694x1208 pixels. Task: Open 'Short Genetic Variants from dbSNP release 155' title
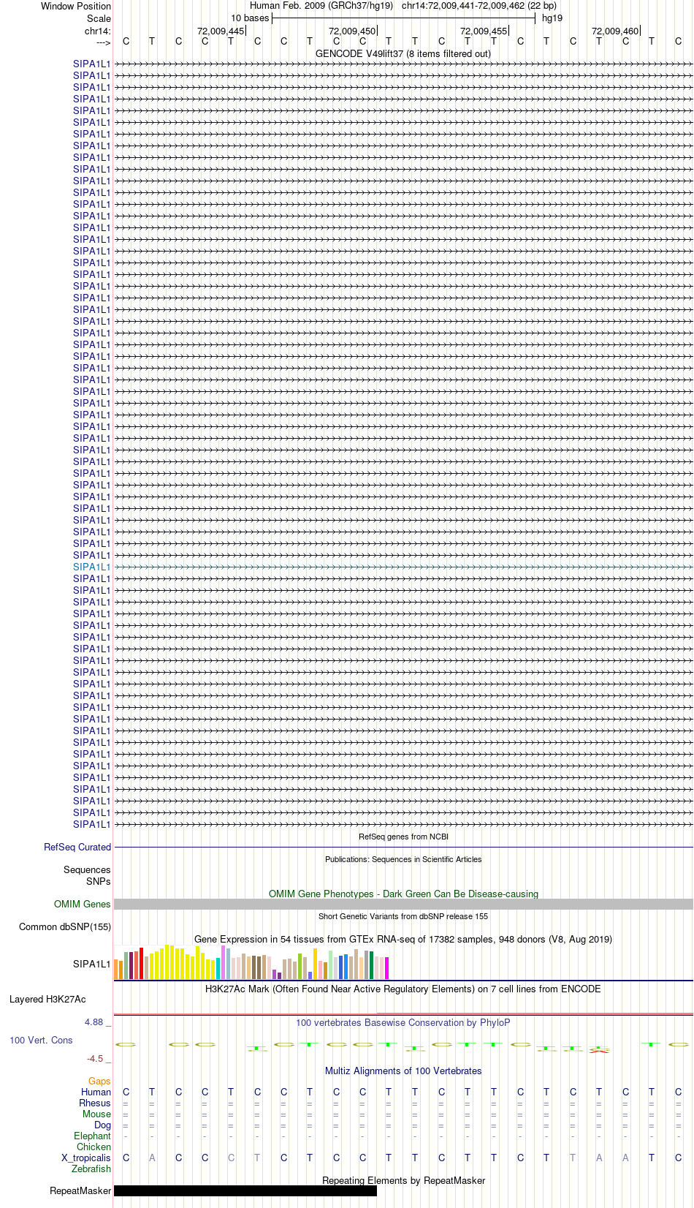click(x=403, y=916)
